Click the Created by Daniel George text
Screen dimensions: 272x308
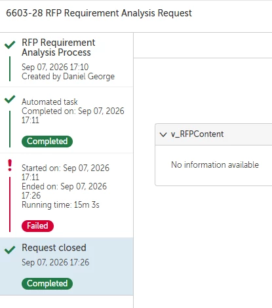click(x=68, y=77)
